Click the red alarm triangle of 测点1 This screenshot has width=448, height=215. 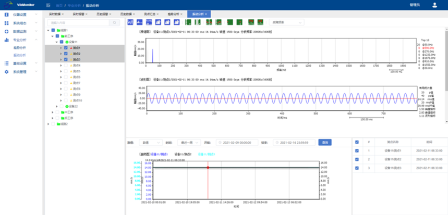pos(71,48)
